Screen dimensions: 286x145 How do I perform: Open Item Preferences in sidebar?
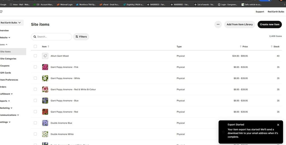click(x=9, y=80)
